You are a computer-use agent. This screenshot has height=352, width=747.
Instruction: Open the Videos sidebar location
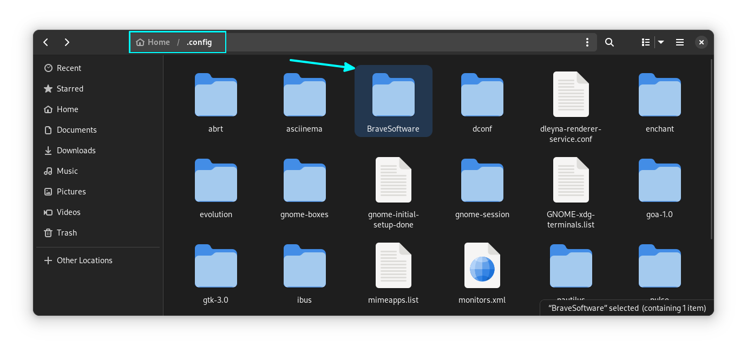tap(68, 212)
